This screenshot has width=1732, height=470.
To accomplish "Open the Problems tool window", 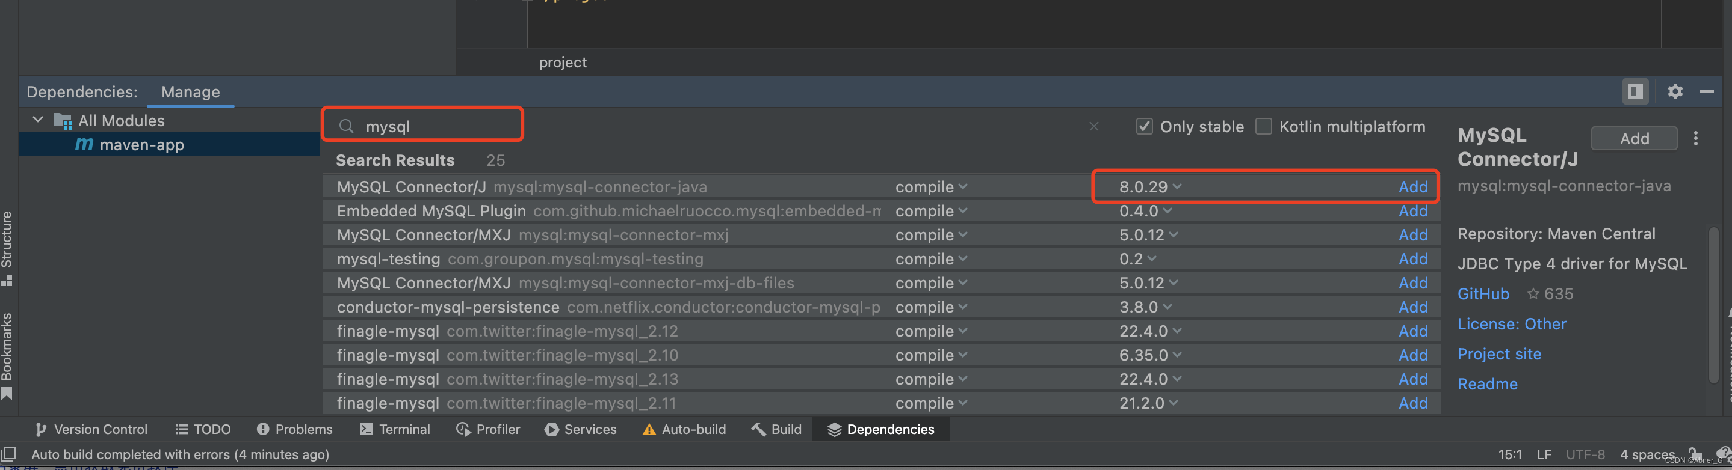I will 294,429.
